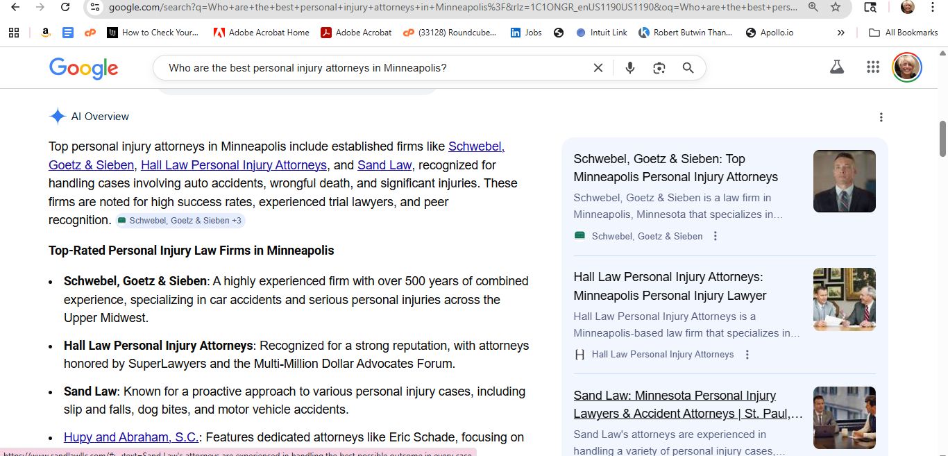Open the Google apps grid

click(x=873, y=67)
